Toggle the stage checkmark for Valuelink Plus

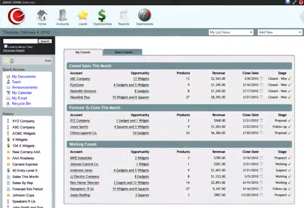(x=289, y=97)
